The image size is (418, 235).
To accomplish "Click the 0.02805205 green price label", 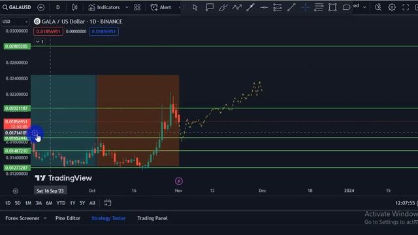I will click(x=17, y=46).
